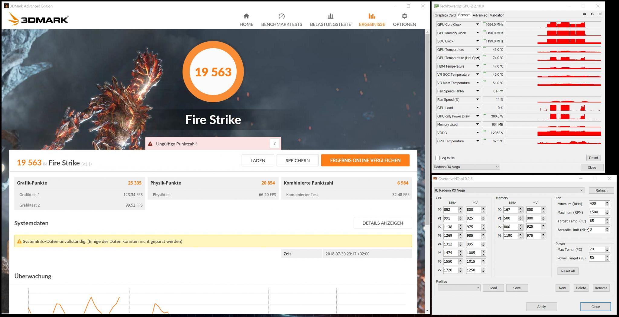This screenshot has width=619, height=317.
Task: Open Belastungsteste in 3DMark navigation
Action: (x=330, y=20)
